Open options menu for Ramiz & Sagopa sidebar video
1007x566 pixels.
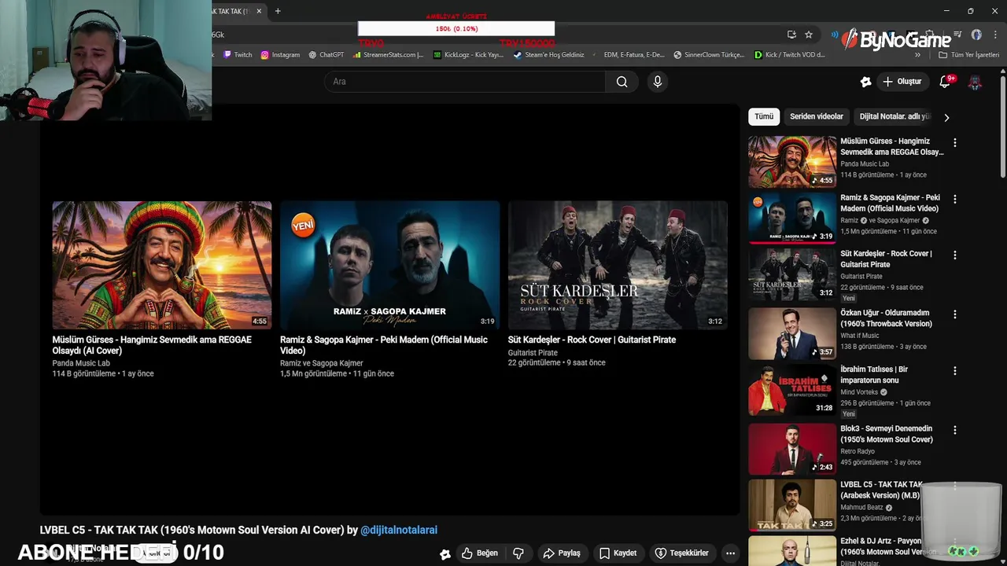click(955, 200)
